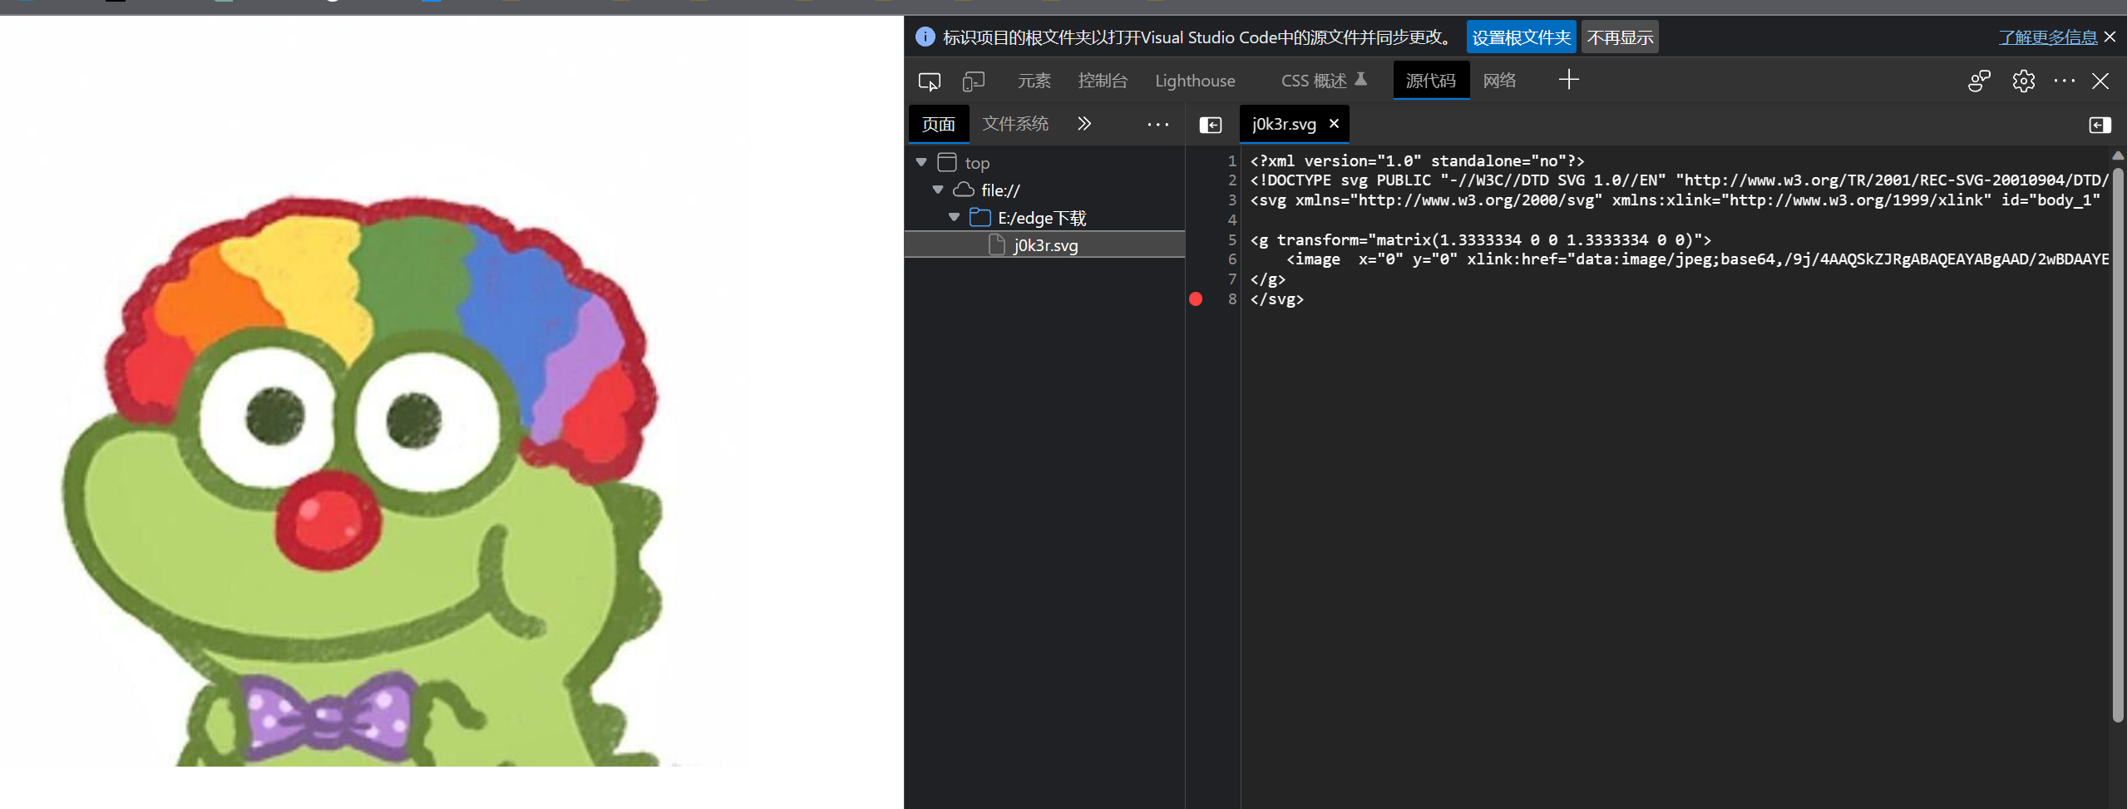Select the Sources (源代码) tab
Viewport: 2127px width, 809px height.
pyautogui.click(x=1430, y=81)
